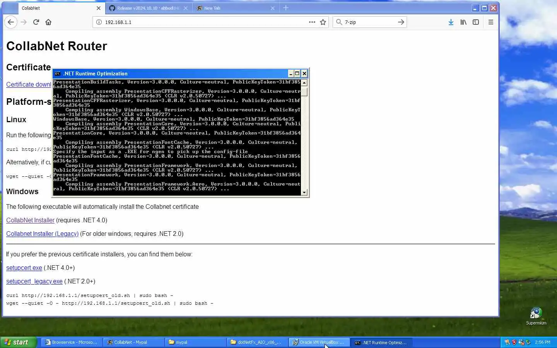Click the browser forward arrow

(x=24, y=22)
